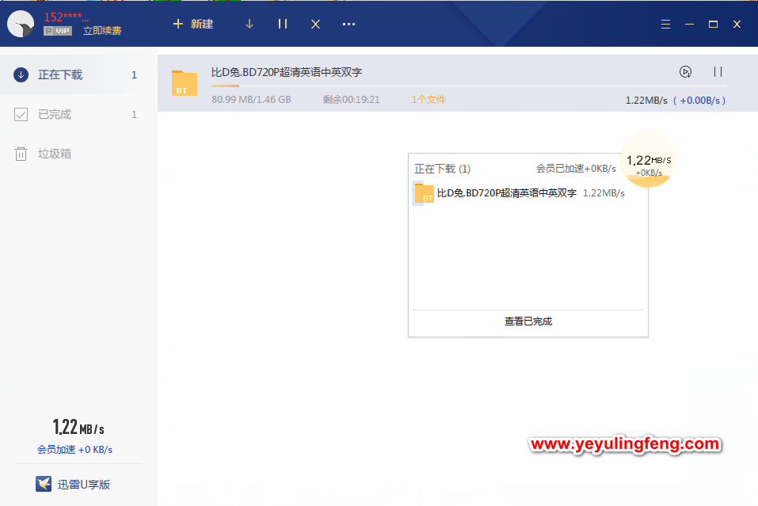Image resolution: width=758 pixels, height=506 pixels.
Task: Click the 152**** account name
Action: pyautogui.click(x=67, y=17)
